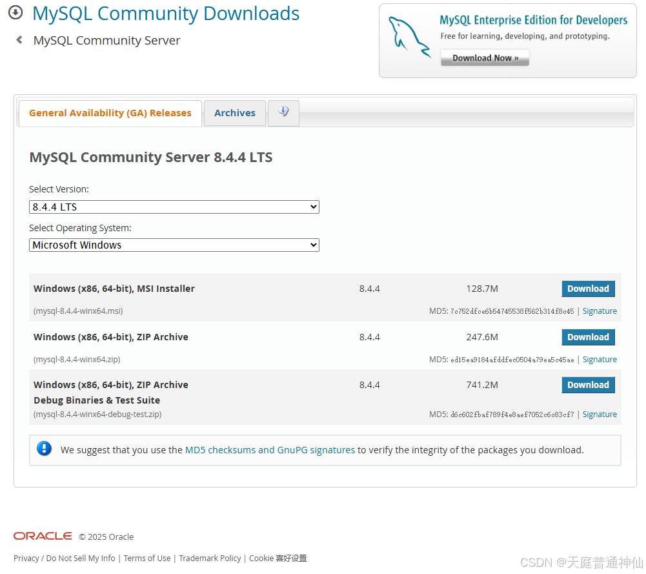Open the Select Operating System dropdown
The image size is (646, 574).
coord(174,245)
